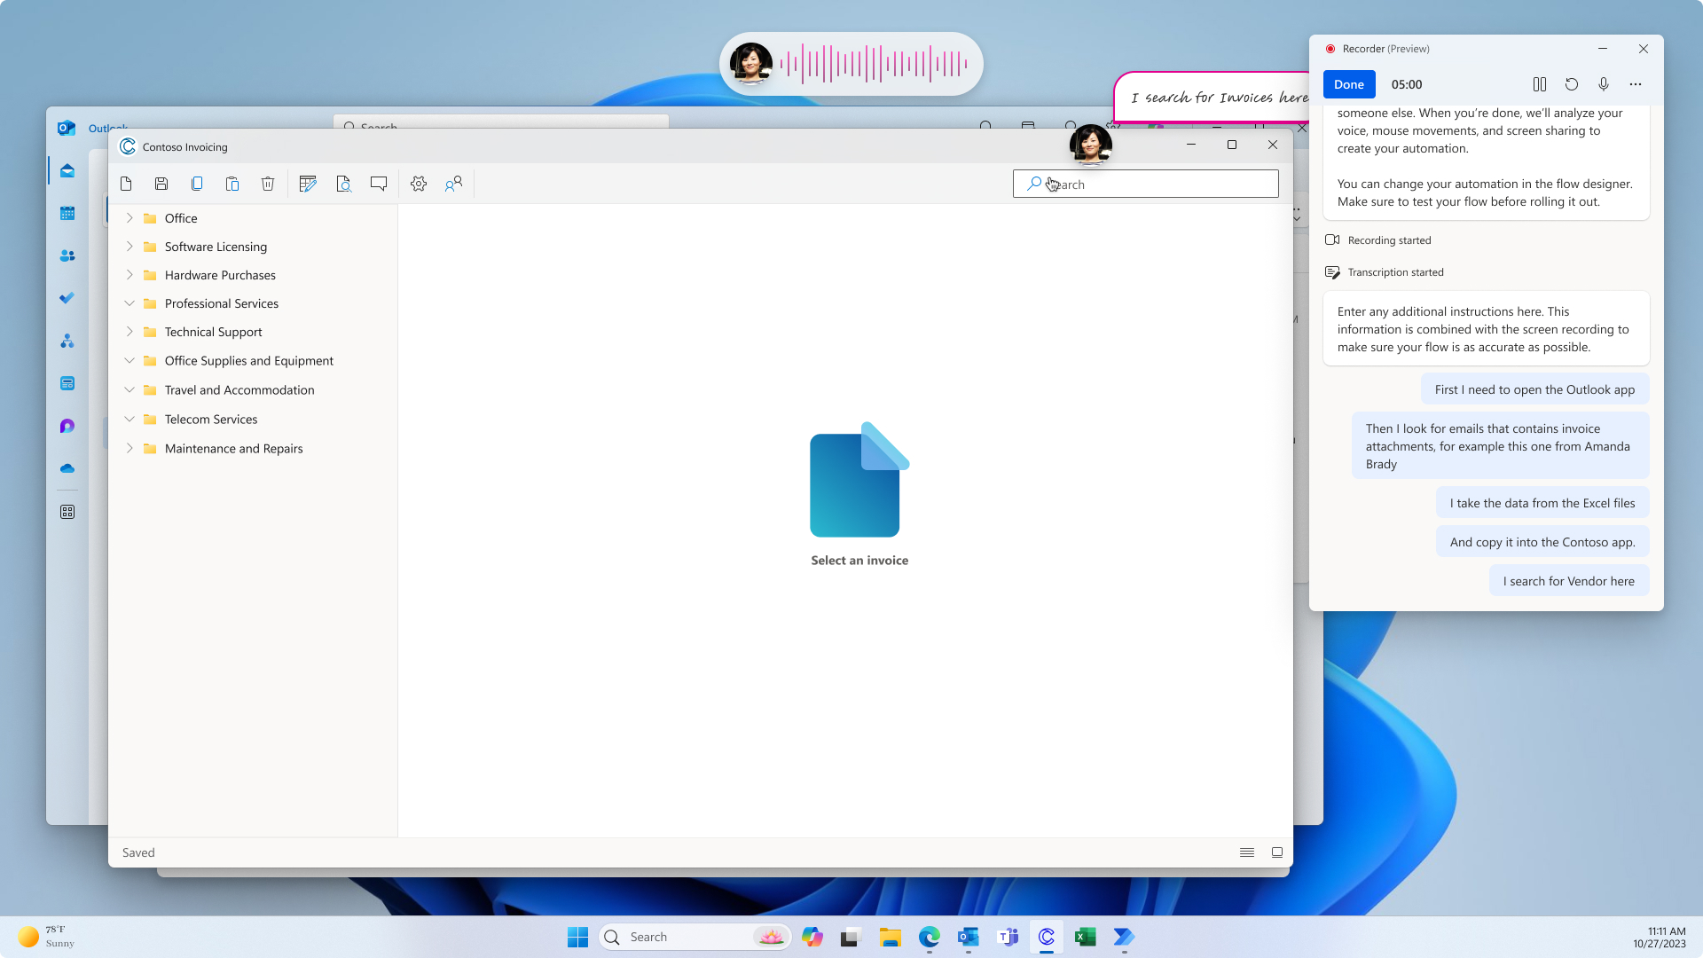Open the OneDrive cloud icon in Outlook sidebar
The image size is (1703, 958).
click(67, 468)
